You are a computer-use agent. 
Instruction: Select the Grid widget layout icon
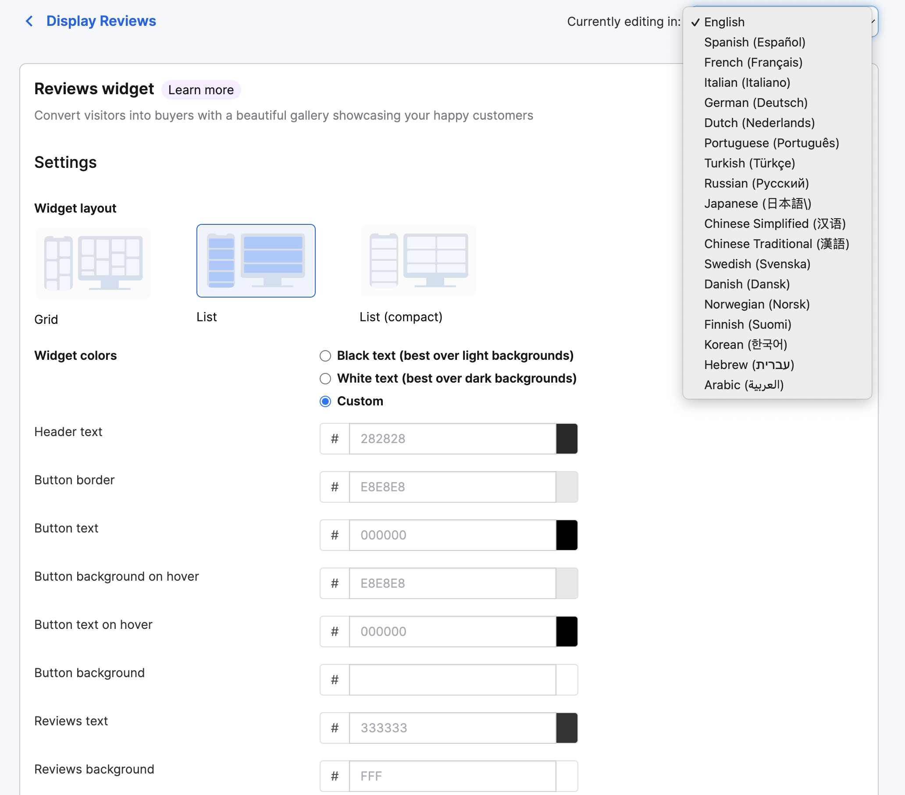coord(93,262)
